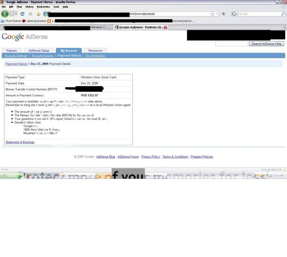
Task: Open the Account Access sub-link
Action: 42,56
